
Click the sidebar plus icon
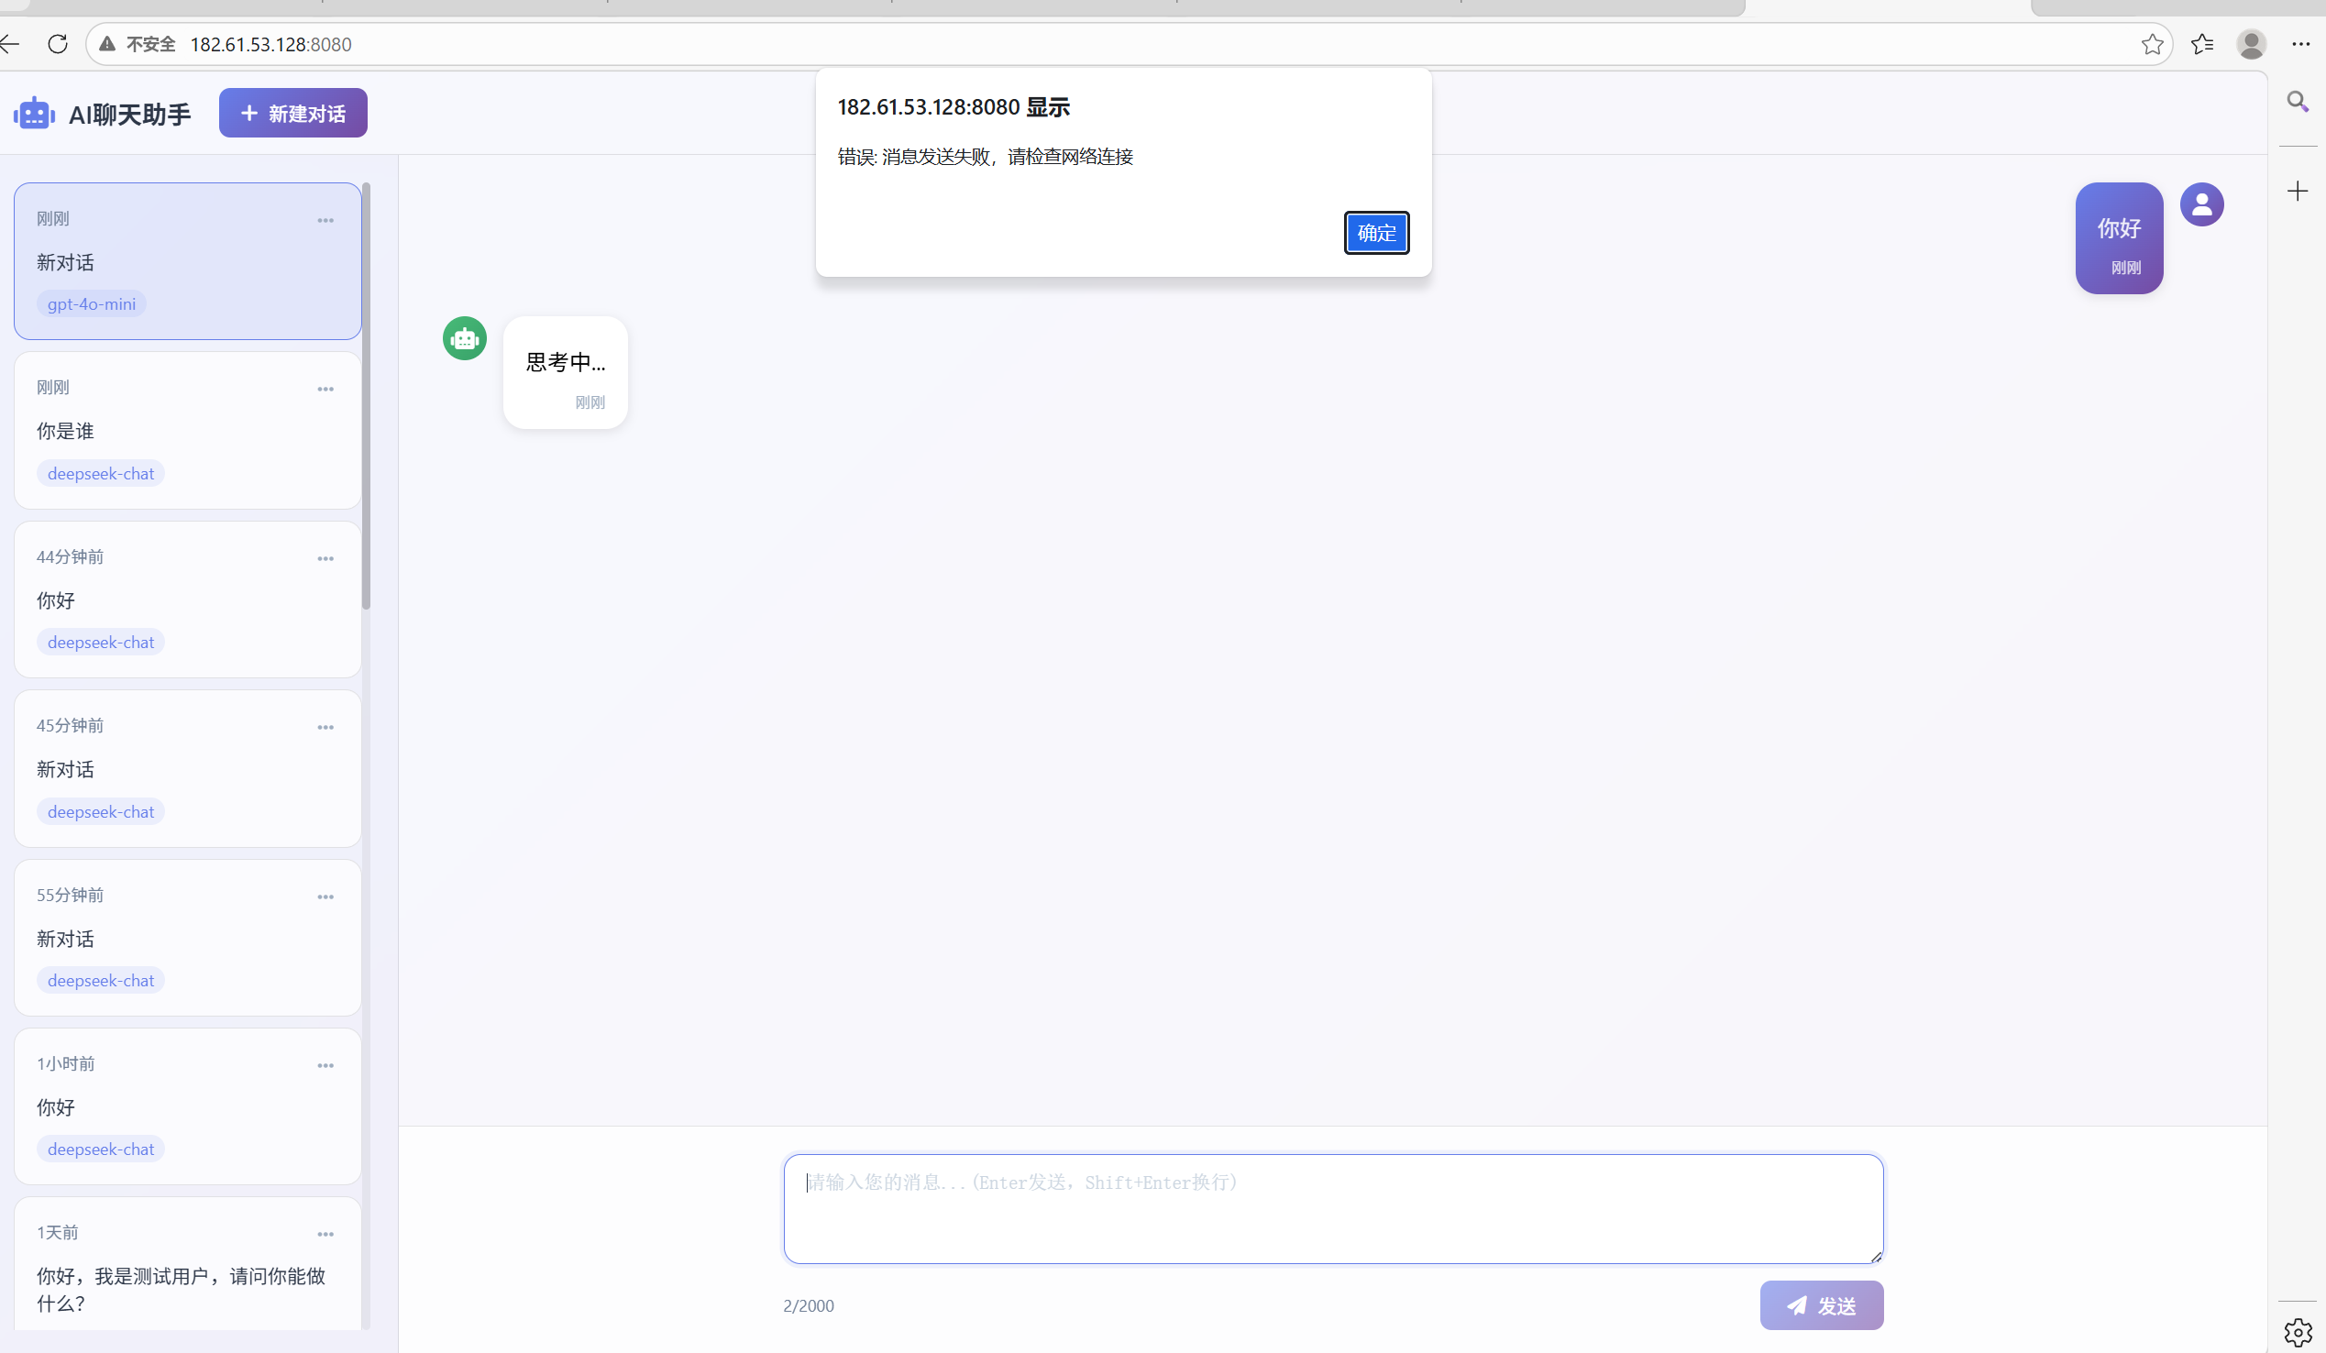click(2298, 191)
